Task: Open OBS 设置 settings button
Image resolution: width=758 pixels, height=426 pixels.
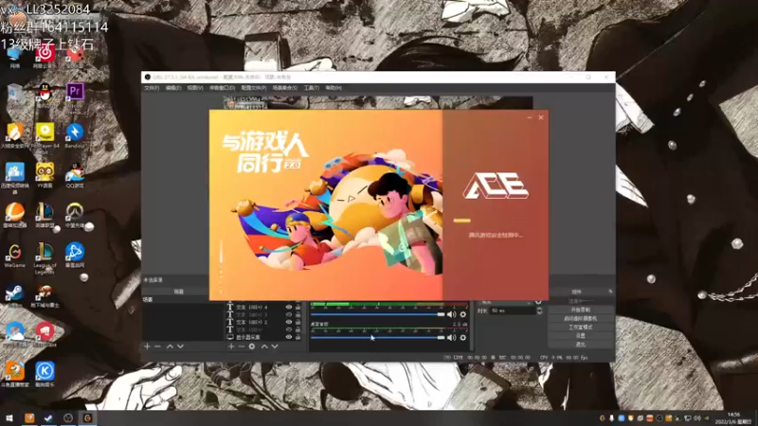Action: (581, 336)
